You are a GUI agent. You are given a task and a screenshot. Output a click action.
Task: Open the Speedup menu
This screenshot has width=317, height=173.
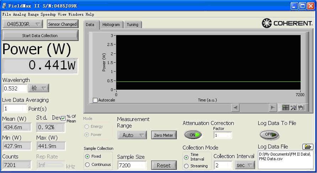48,14
